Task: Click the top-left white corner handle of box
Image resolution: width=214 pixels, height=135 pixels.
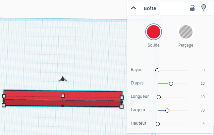Action: (4, 96)
